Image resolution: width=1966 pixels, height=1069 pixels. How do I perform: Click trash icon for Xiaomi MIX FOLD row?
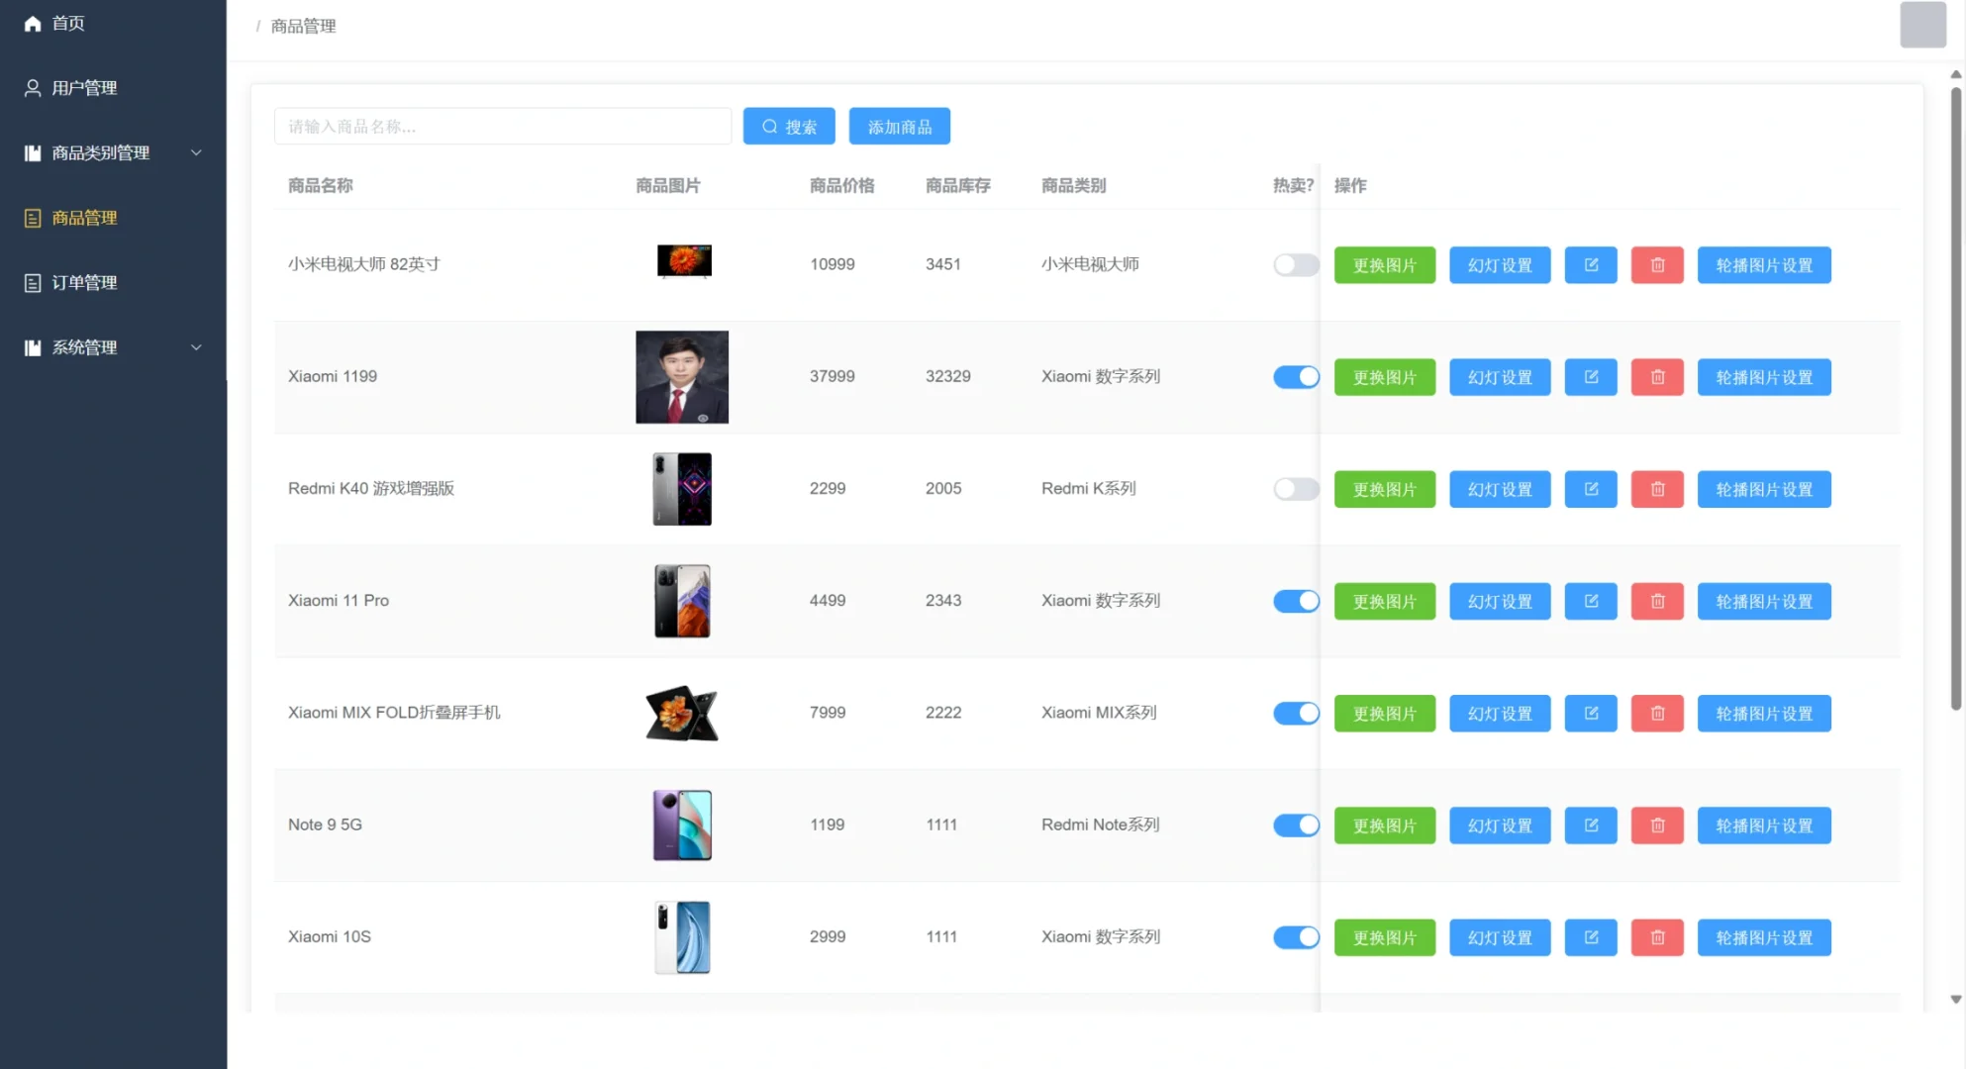(1656, 714)
